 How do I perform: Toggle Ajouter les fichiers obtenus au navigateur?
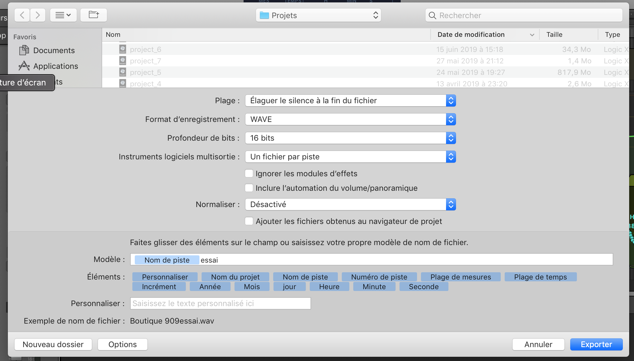[249, 221]
